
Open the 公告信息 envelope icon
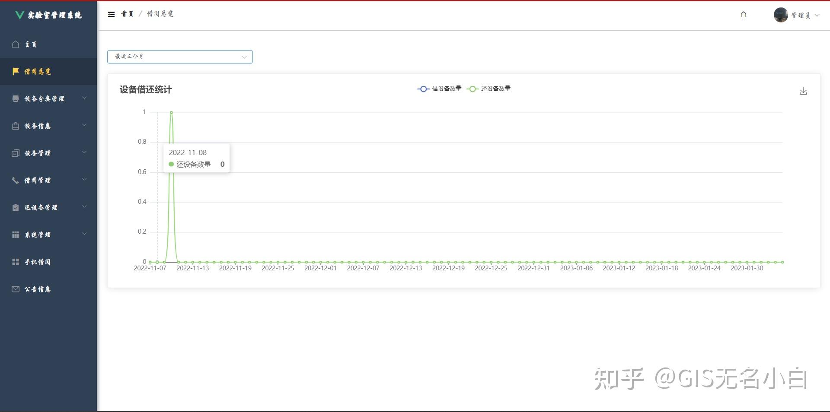[16, 289]
